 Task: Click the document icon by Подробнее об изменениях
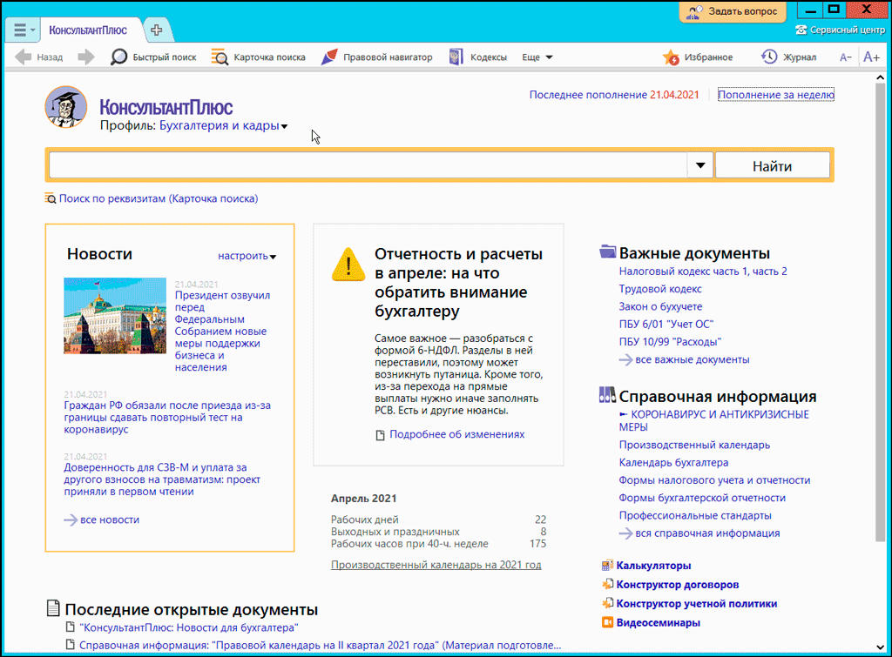(x=380, y=435)
